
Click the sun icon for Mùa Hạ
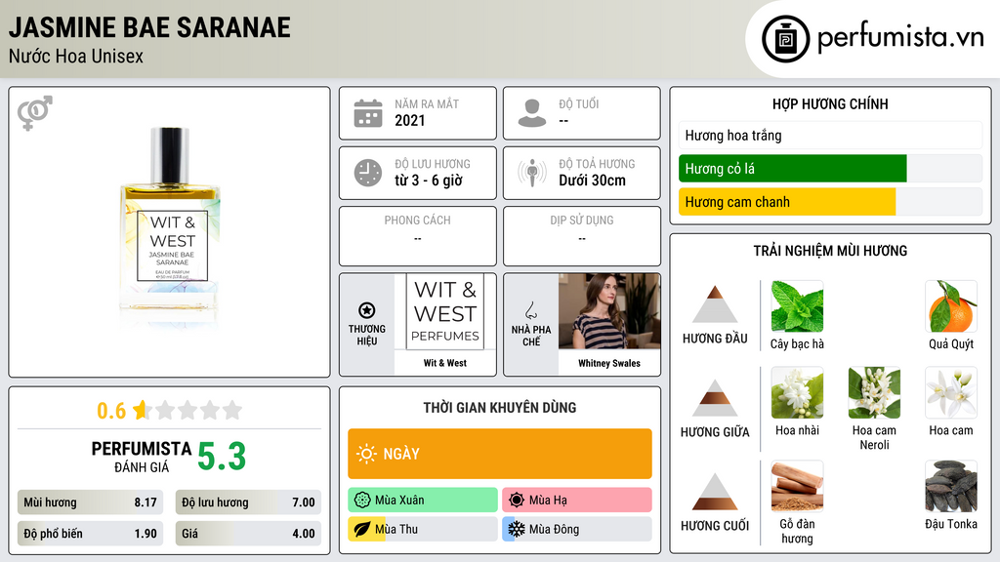pyautogui.click(x=517, y=501)
